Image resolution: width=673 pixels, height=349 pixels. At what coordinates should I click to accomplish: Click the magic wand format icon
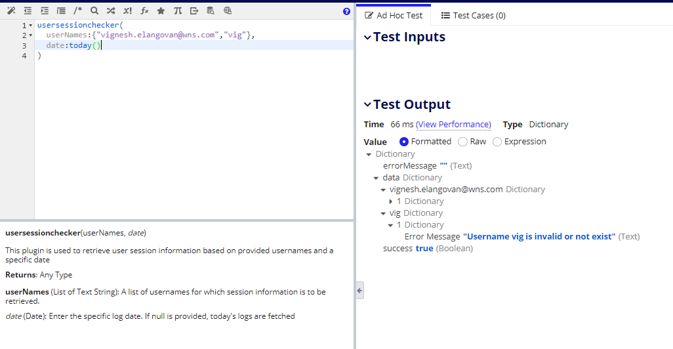[11, 10]
